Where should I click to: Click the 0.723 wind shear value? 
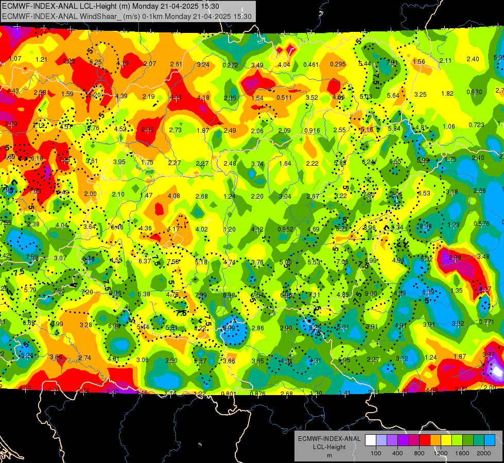coord(476,124)
